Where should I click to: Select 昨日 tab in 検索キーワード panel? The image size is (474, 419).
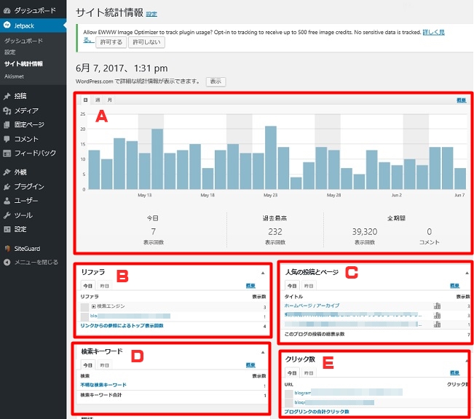tap(105, 365)
